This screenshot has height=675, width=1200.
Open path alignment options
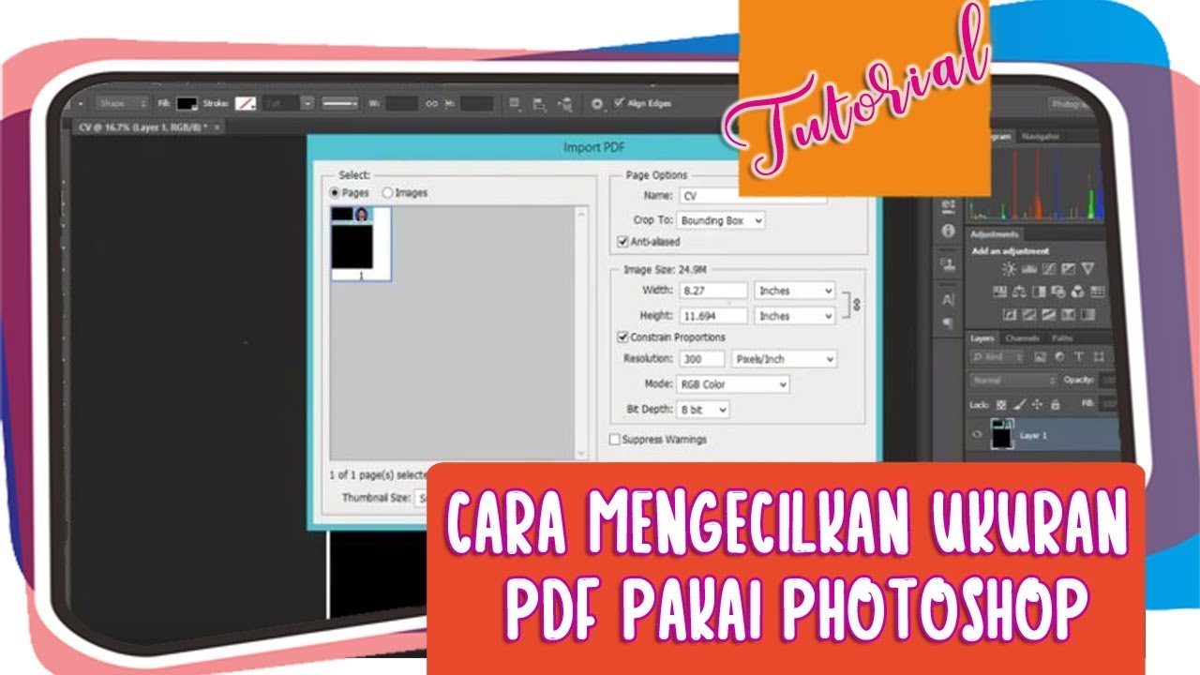540,104
